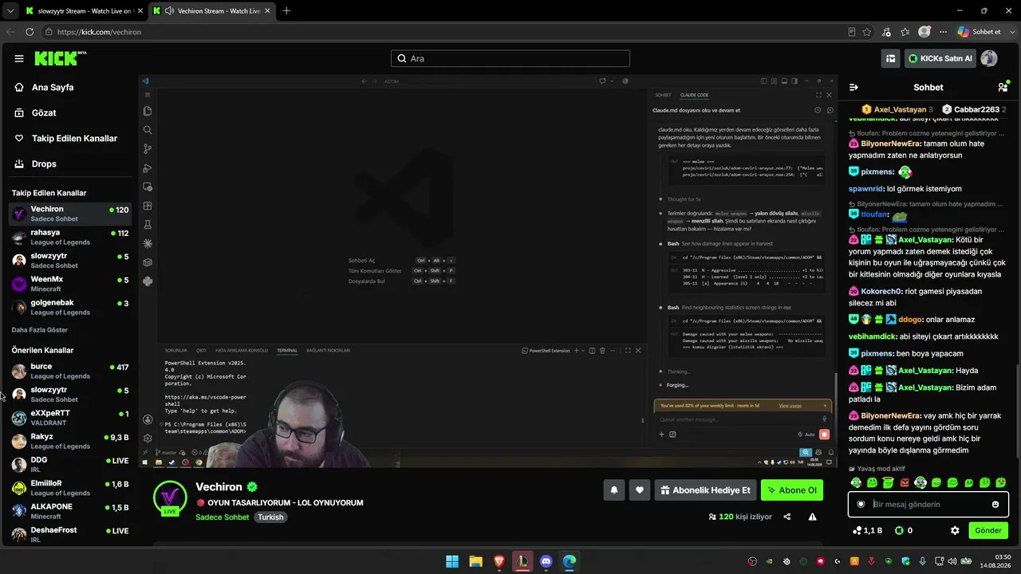Open ElmiilloR recommended channel
1021x574 pixels.
[70, 489]
